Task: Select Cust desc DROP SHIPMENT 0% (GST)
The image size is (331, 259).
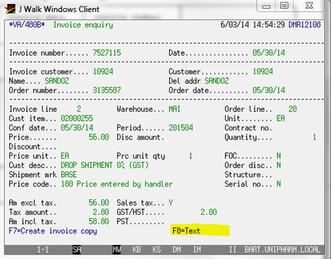Action: [x=104, y=165]
